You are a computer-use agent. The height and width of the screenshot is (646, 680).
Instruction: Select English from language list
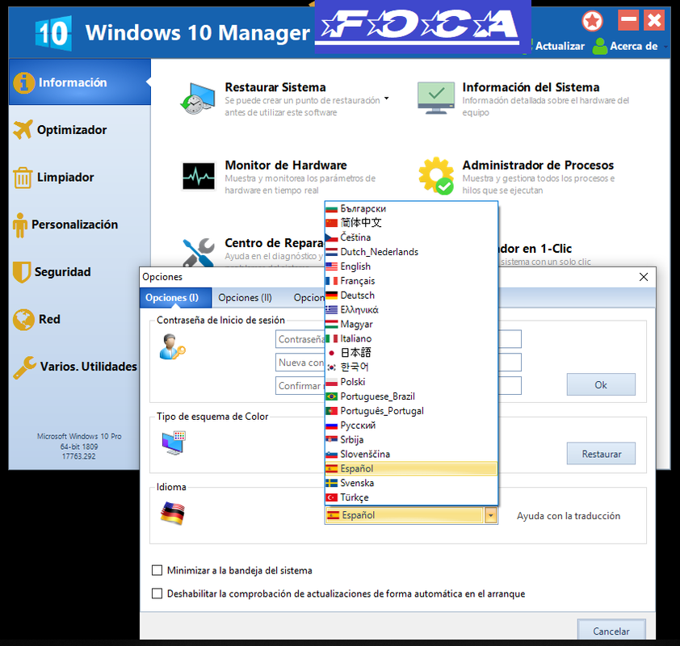tap(411, 266)
